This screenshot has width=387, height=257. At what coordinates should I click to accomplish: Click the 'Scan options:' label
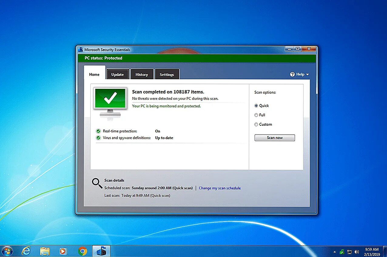pyautogui.click(x=265, y=93)
